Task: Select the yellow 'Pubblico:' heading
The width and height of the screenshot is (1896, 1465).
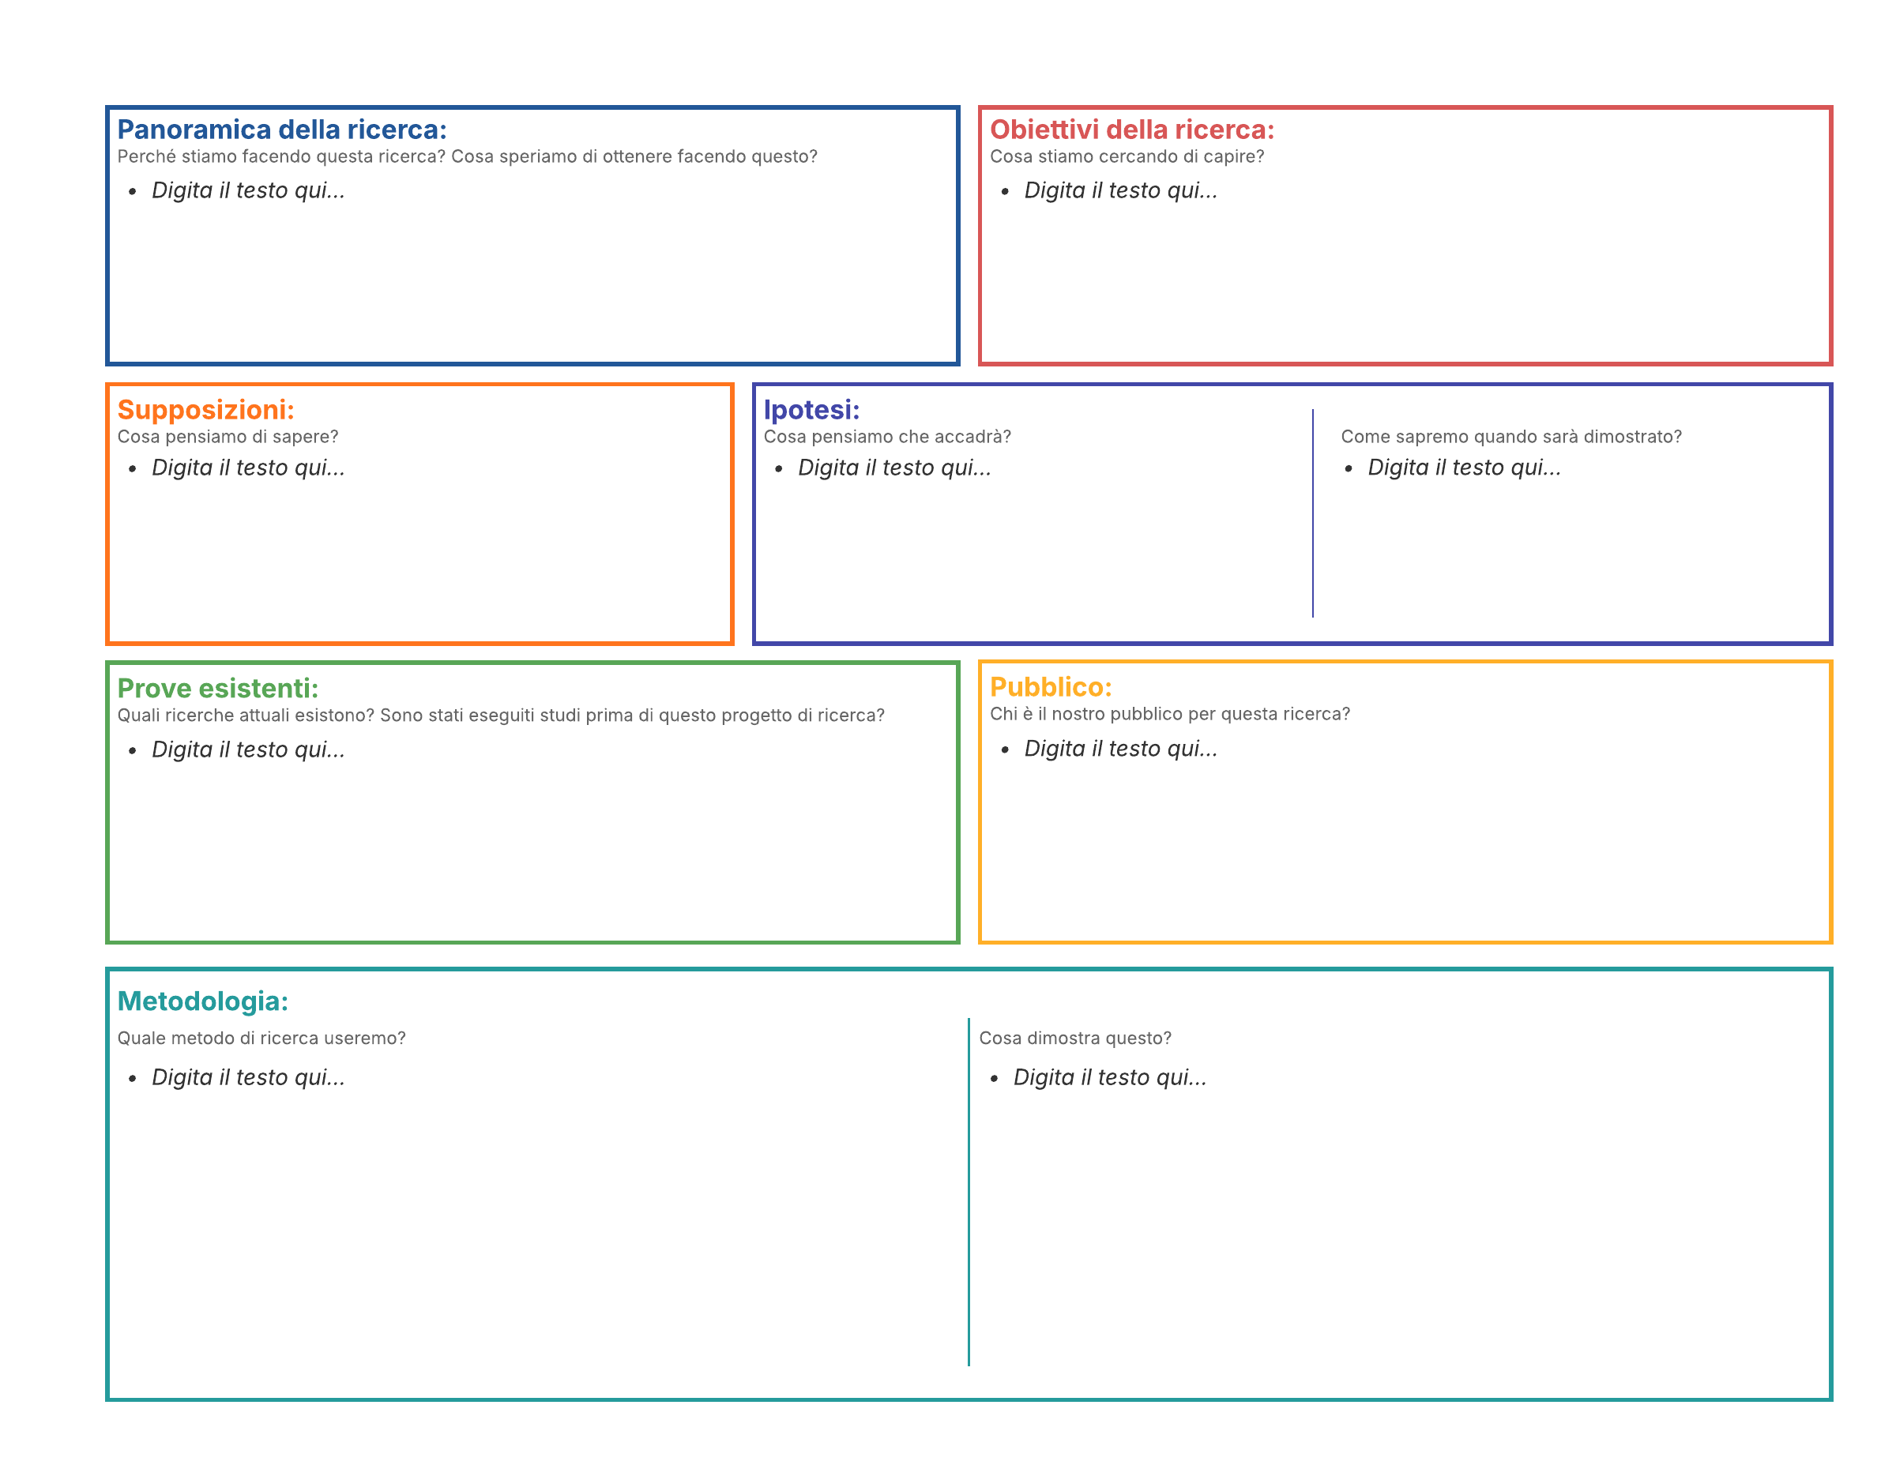Action: click(1051, 686)
